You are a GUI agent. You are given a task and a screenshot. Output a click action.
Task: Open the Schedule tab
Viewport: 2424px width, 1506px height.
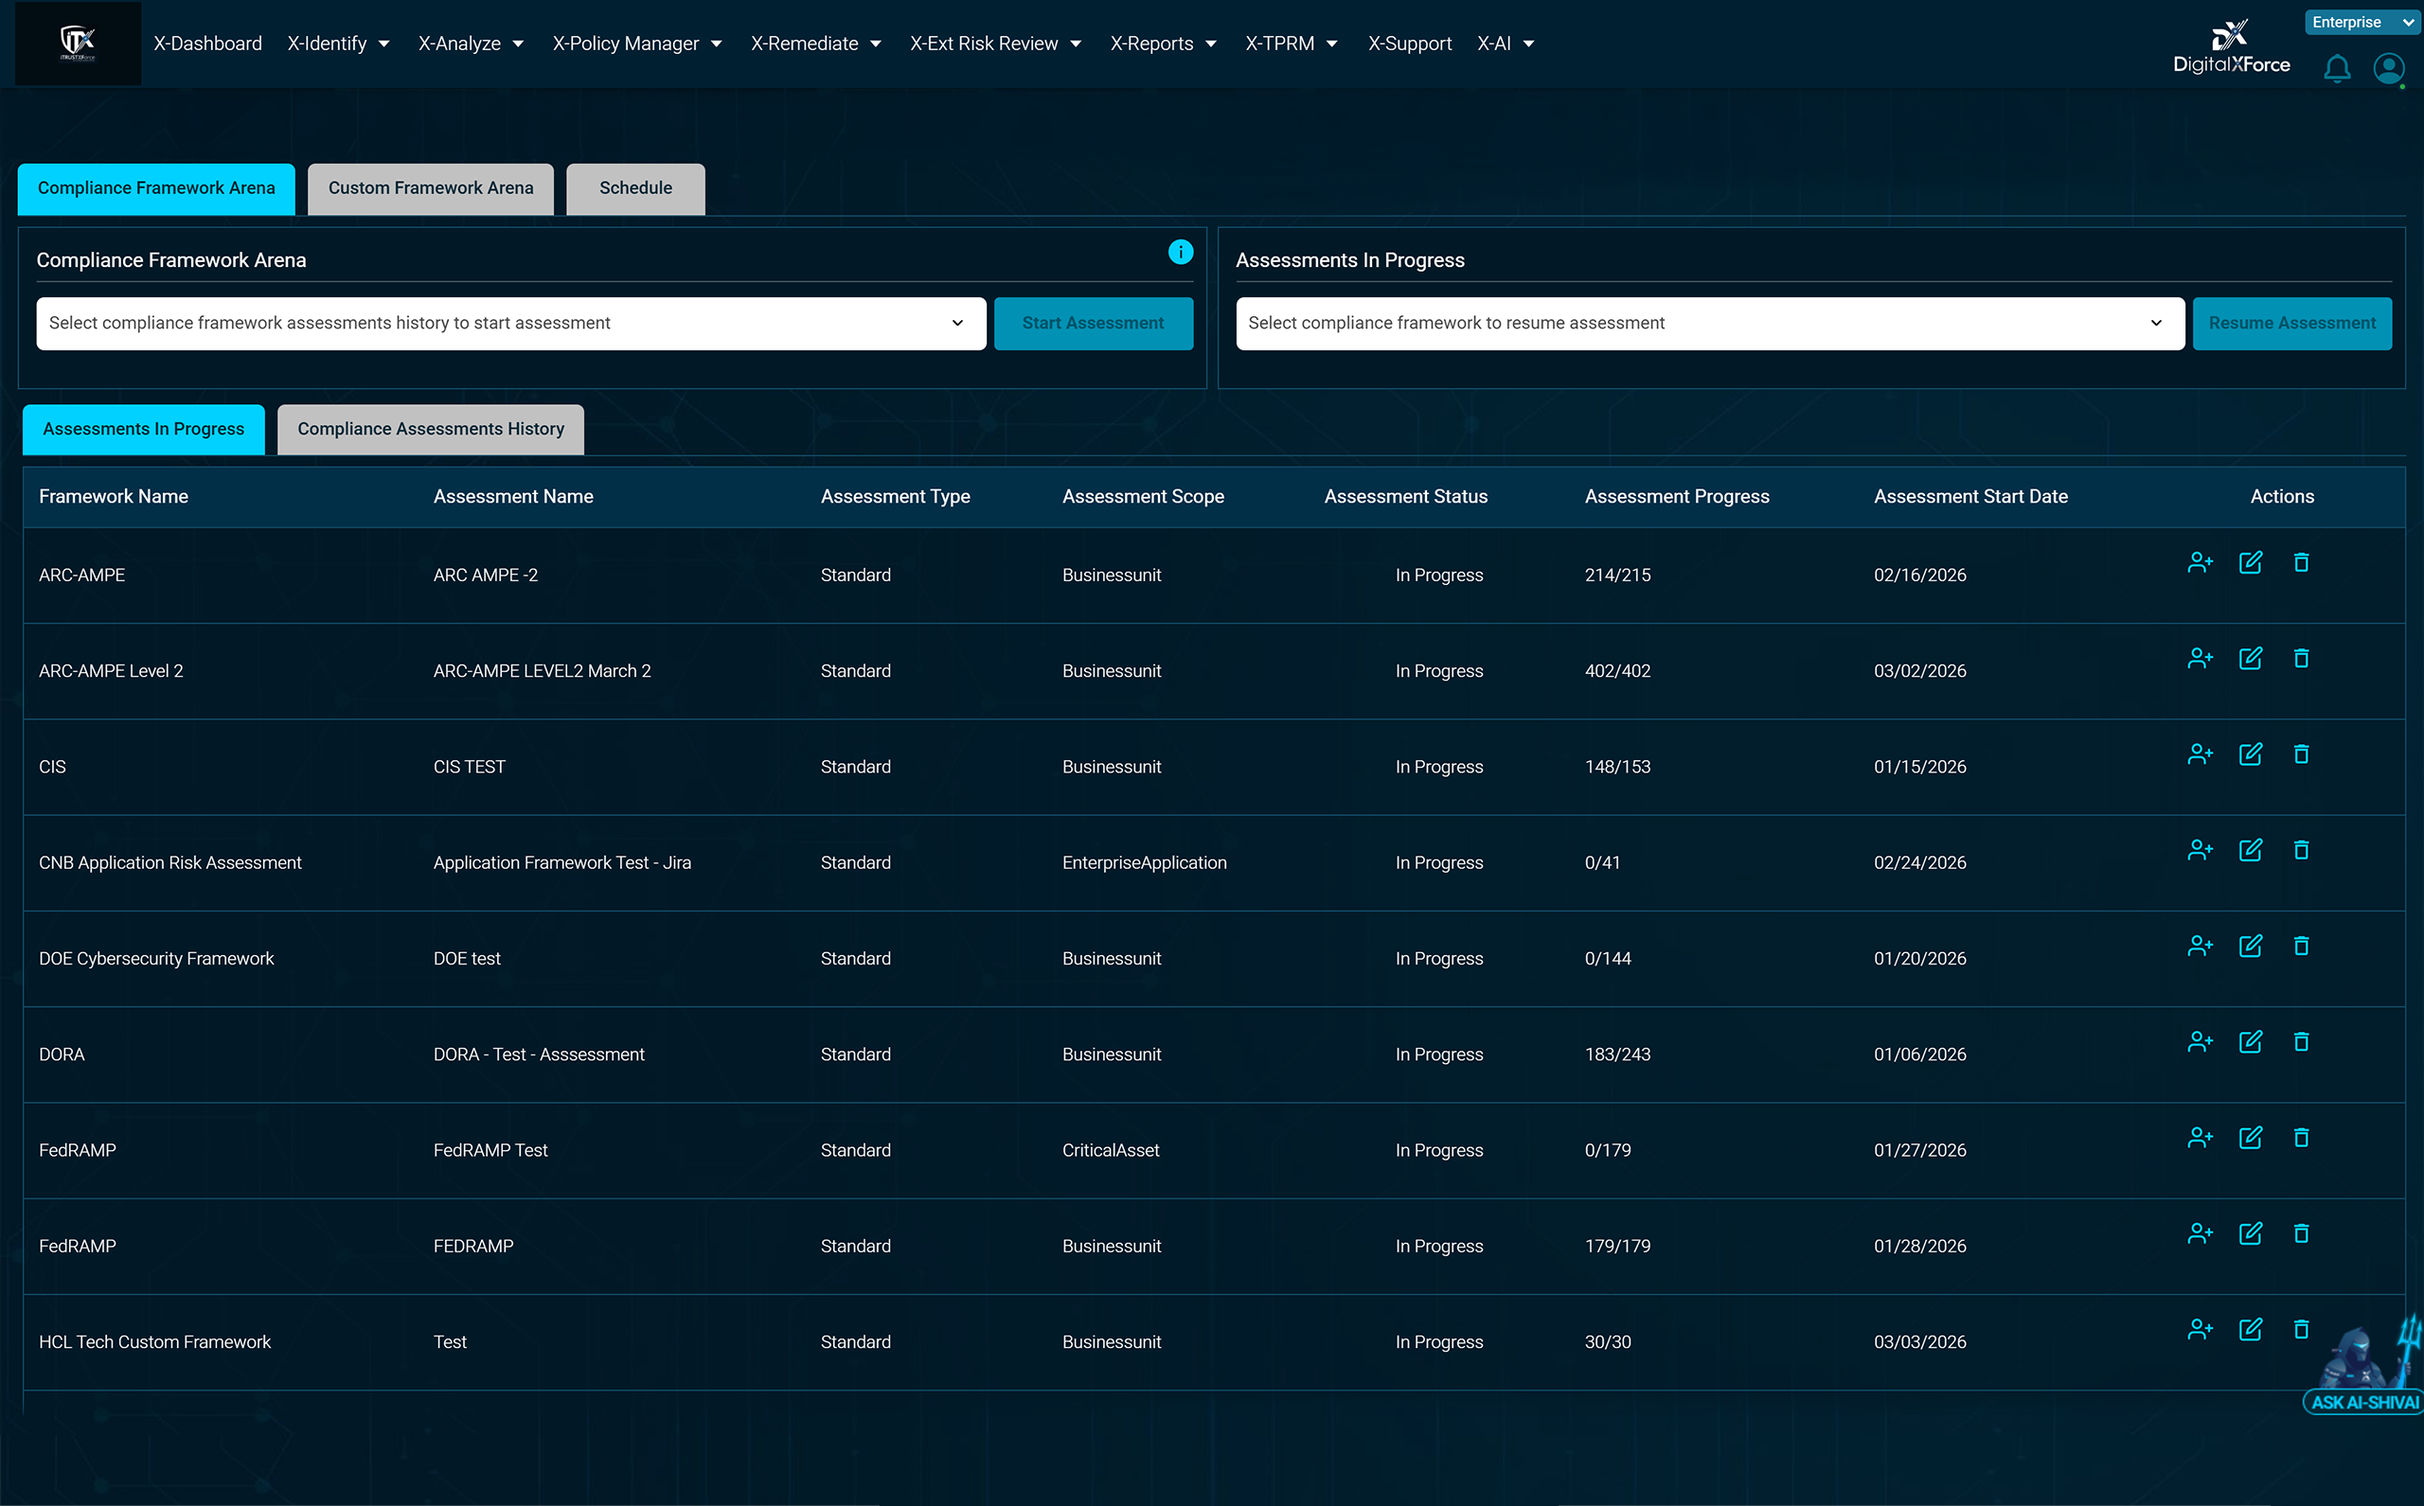634,187
